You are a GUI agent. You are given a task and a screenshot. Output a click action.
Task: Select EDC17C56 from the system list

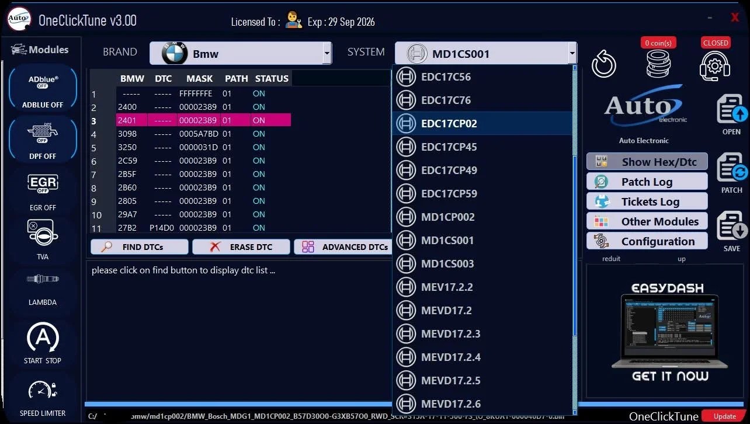tap(482, 77)
